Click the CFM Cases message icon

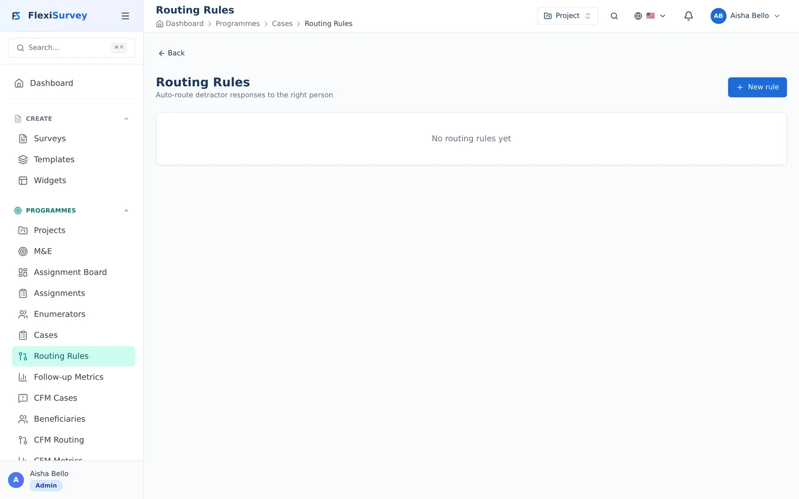[23, 398]
